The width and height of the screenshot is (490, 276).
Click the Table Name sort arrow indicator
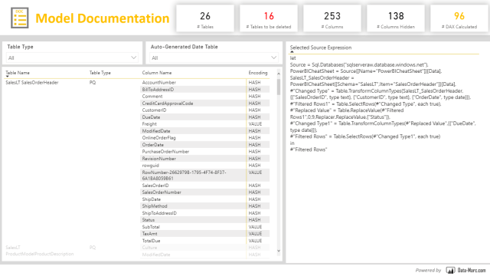[7, 77]
